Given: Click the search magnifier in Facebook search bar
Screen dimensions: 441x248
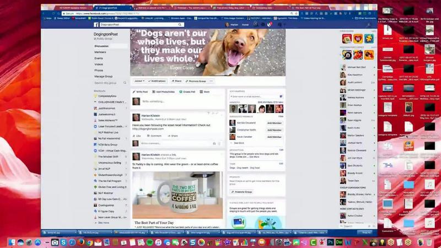Looking at the screenshot, I should (x=180, y=25).
